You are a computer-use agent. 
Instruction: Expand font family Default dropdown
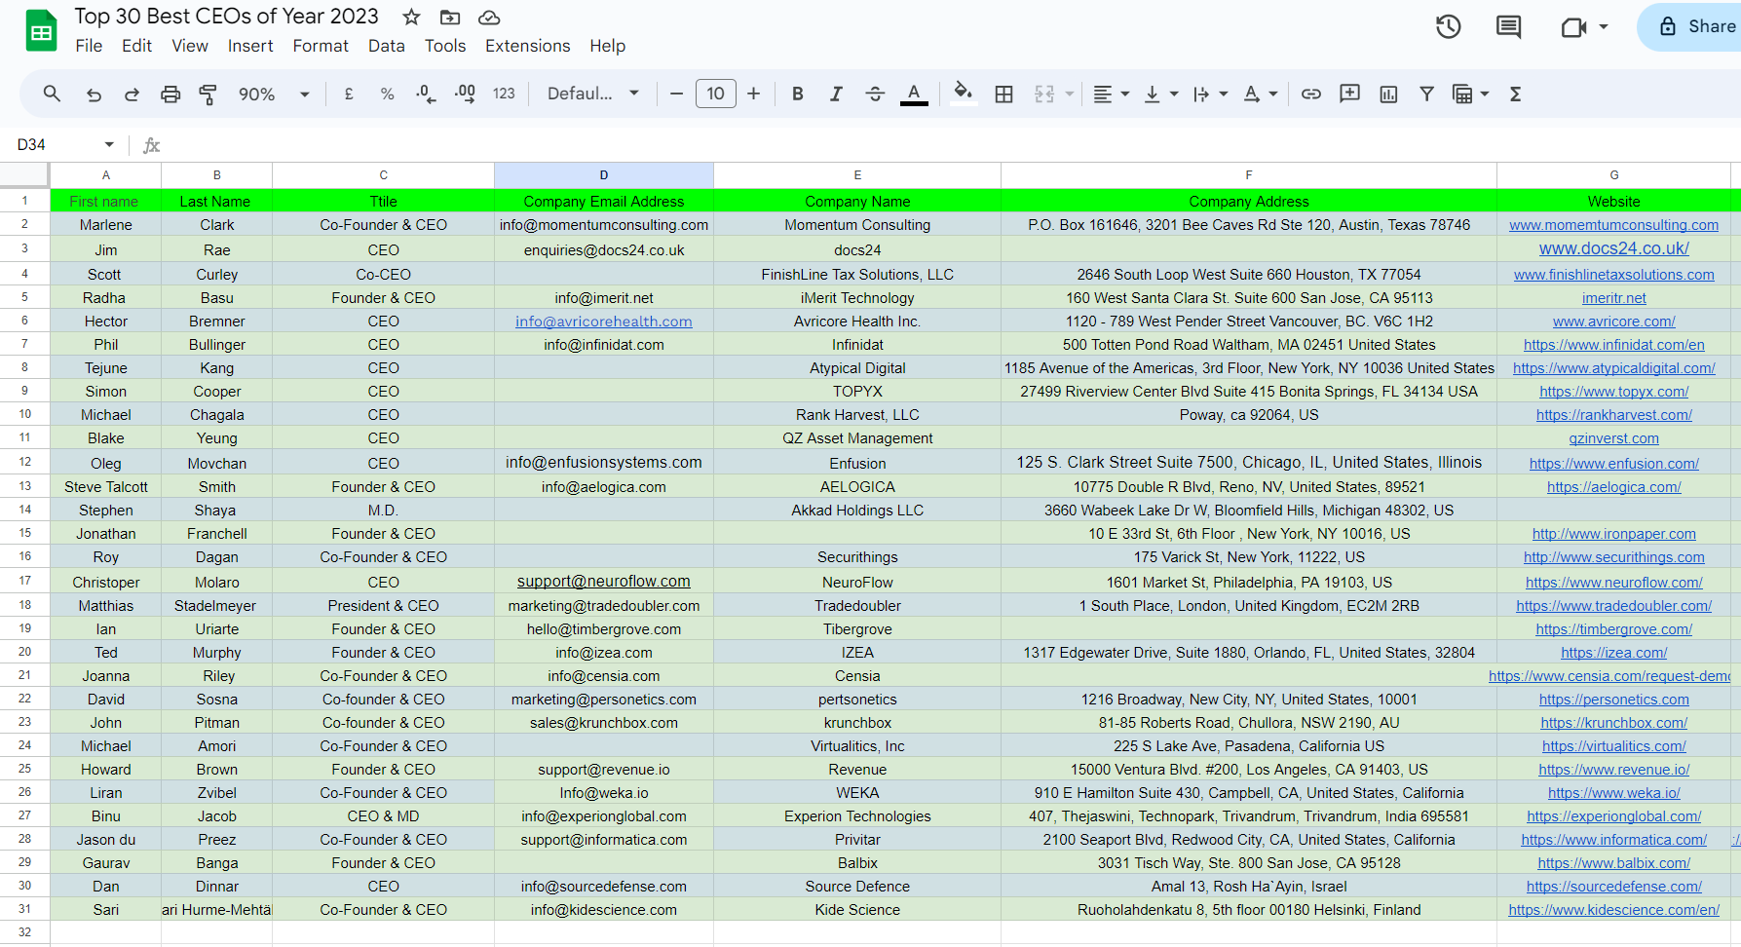click(634, 94)
